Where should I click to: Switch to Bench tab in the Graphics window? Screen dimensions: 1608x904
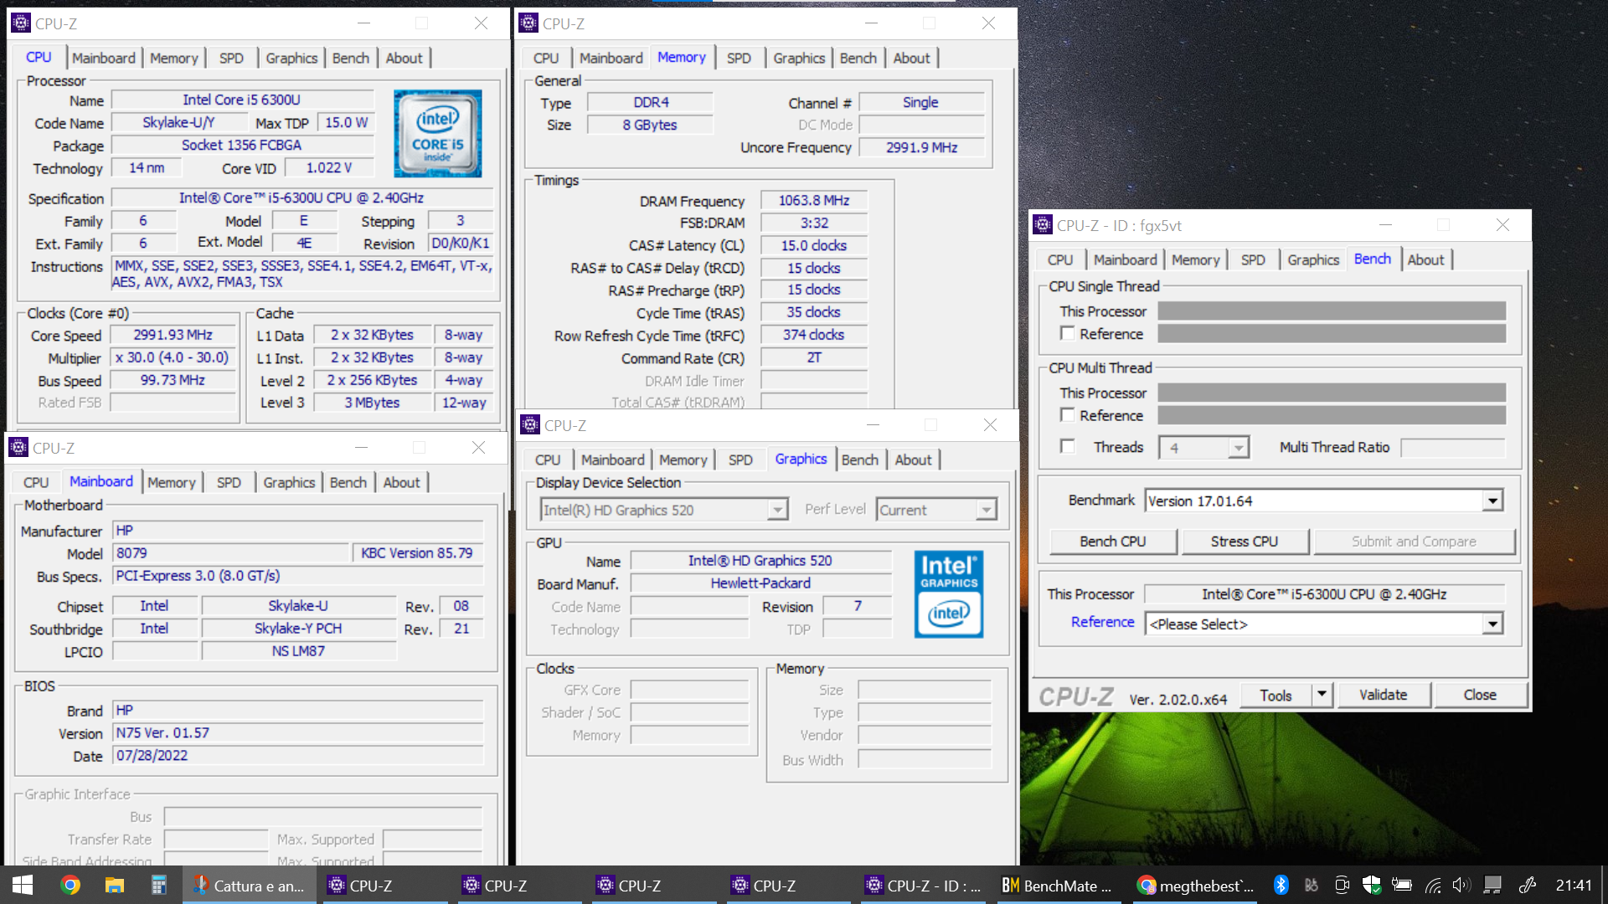(x=860, y=460)
